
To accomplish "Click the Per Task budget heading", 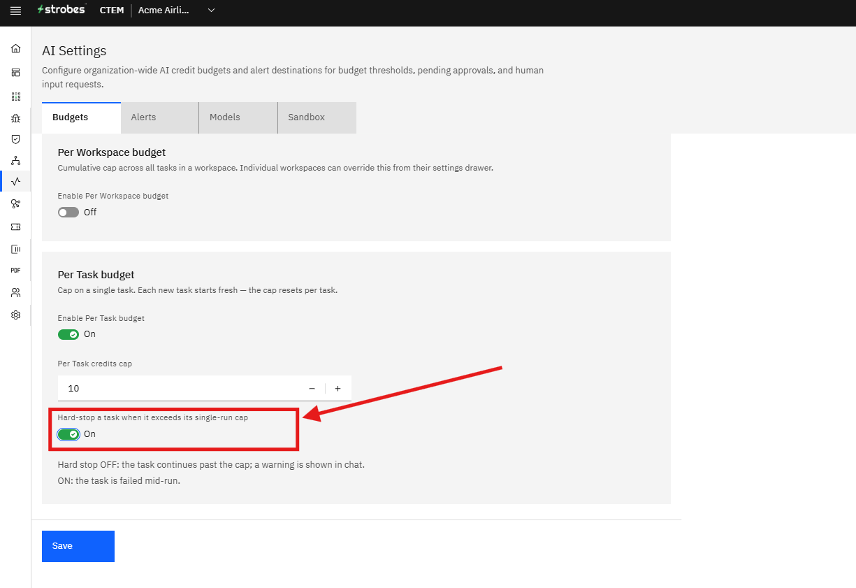I will coord(96,275).
